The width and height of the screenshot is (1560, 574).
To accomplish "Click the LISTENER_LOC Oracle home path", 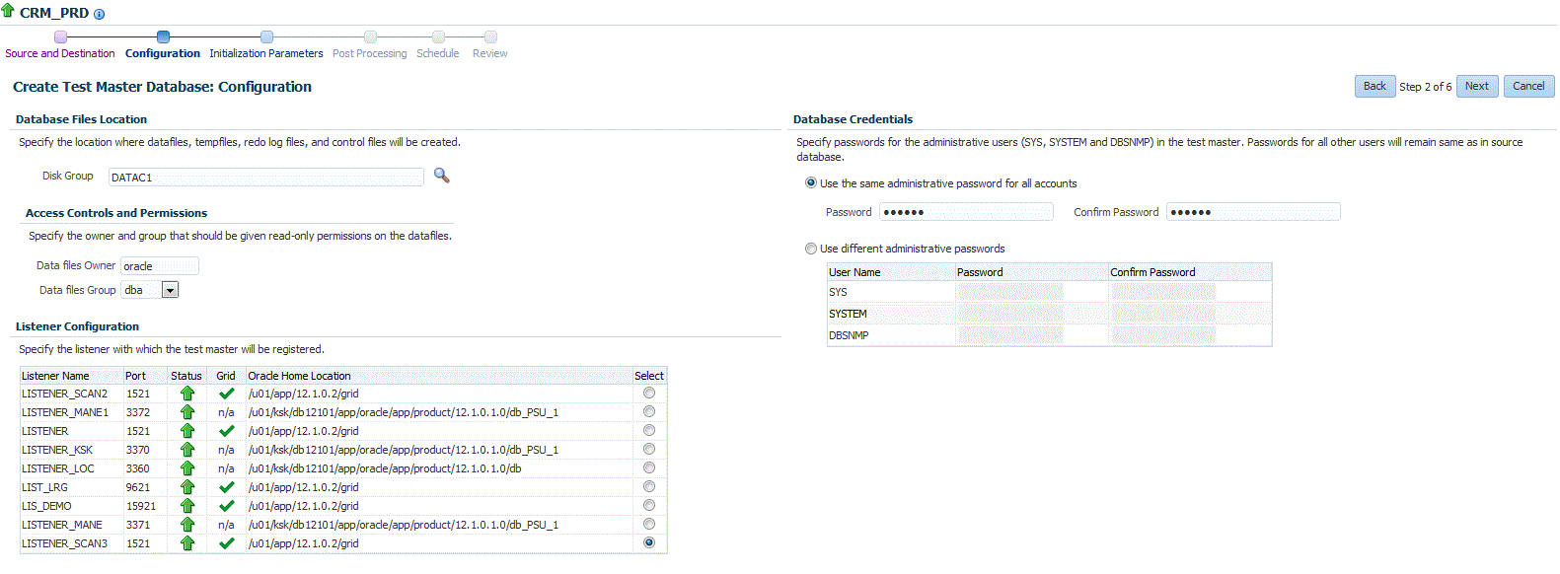I will [385, 468].
